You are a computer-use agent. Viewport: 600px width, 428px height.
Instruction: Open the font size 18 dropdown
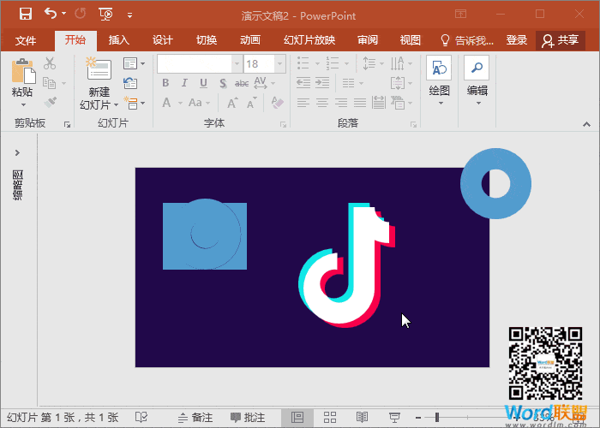tap(280, 64)
